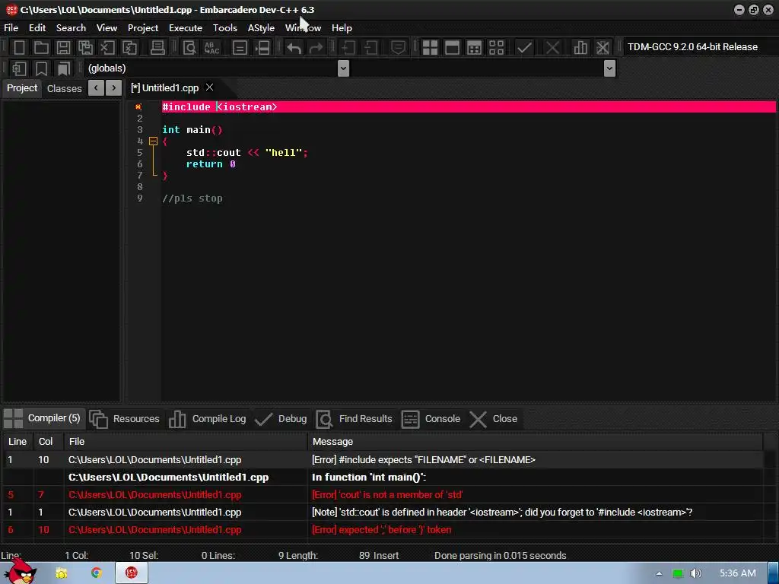Click the toolbar icon right of Replace
The image size is (779, 584).
(240, 48)
